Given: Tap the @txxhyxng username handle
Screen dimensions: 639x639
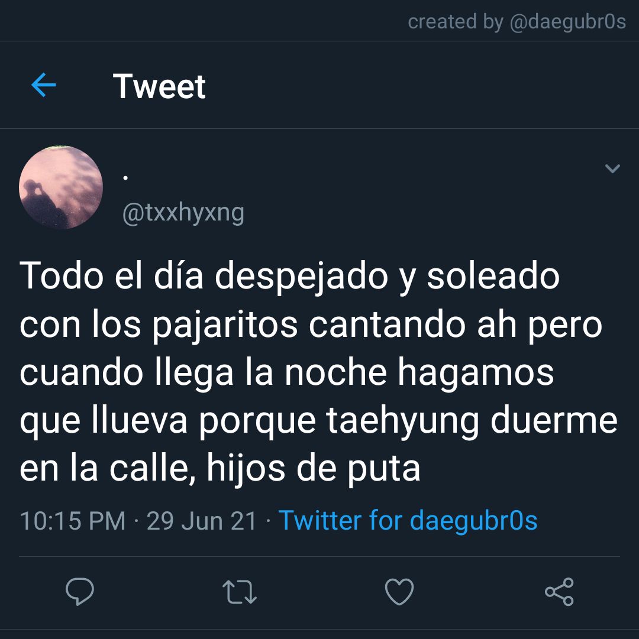Looking at the screenshot, I should 183,213.
